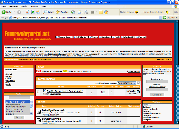
Task: Open the home page house icon
Action: pyautogui.click(x=38, y=12)
